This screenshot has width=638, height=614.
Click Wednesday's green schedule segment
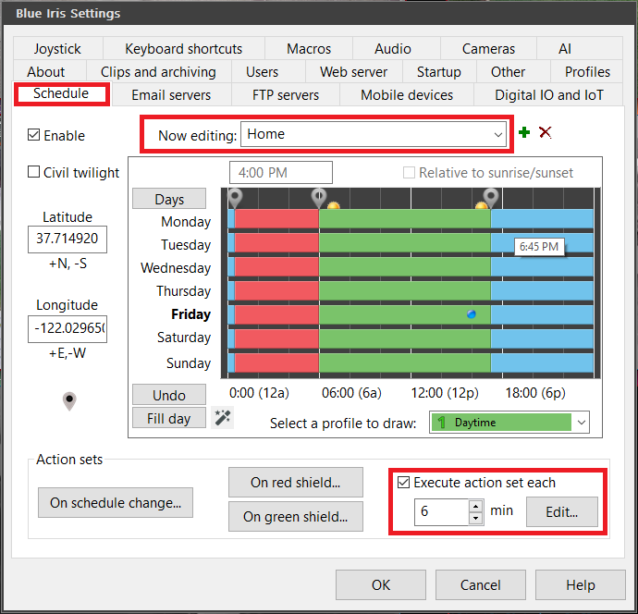click(x=405, y=266)
